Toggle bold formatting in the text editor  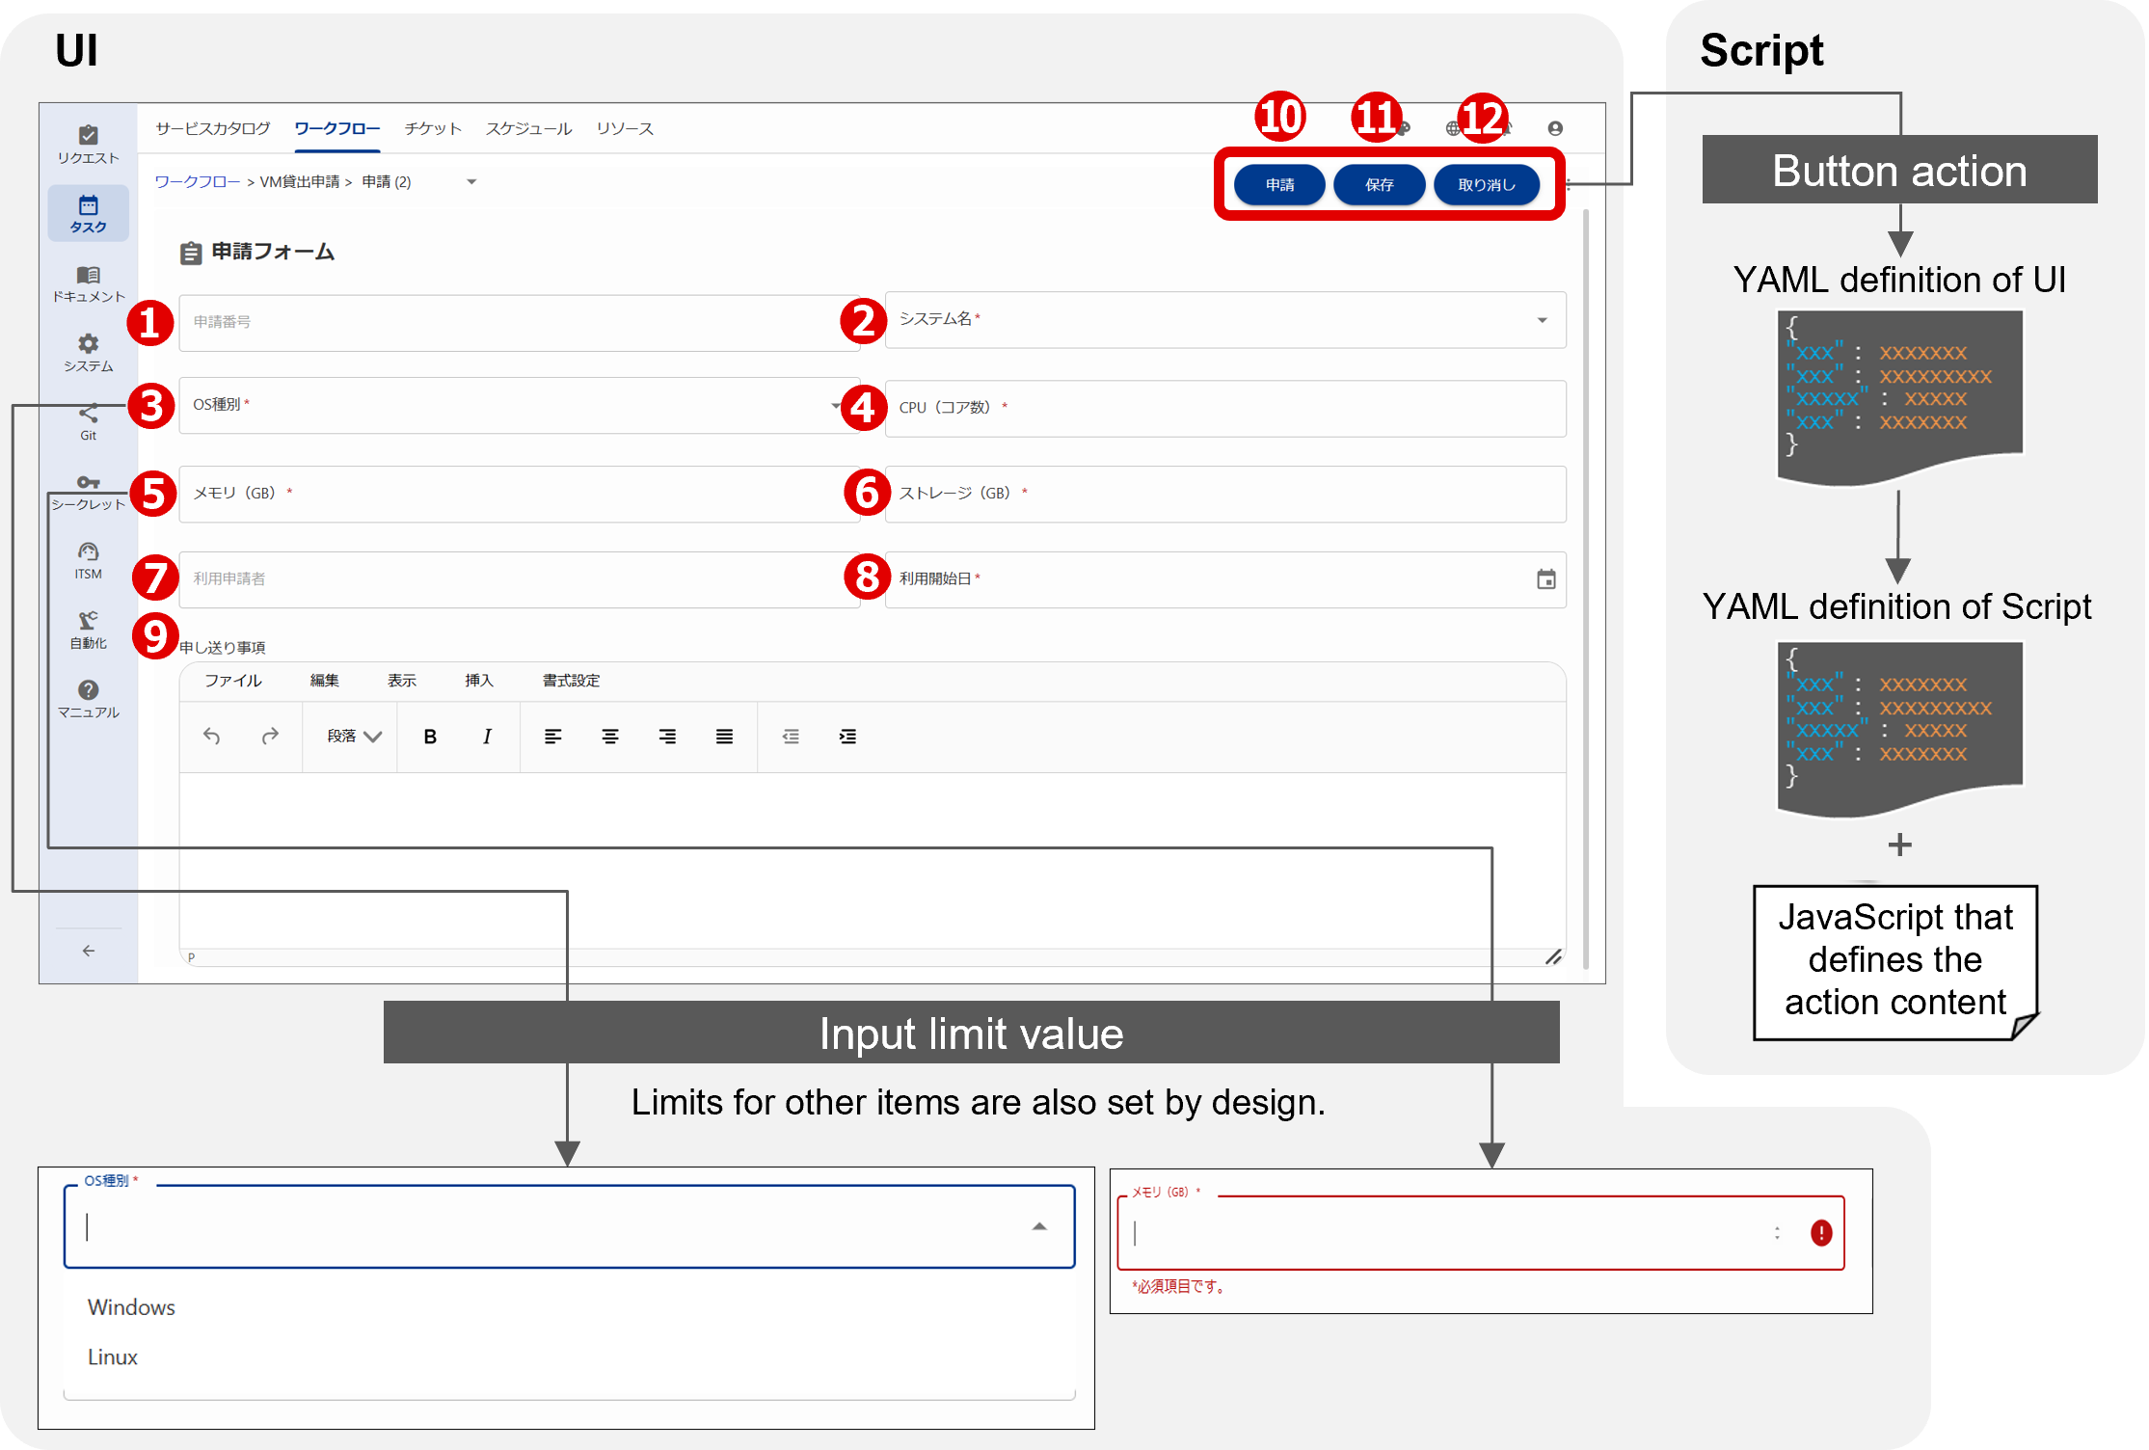(429, 736)
